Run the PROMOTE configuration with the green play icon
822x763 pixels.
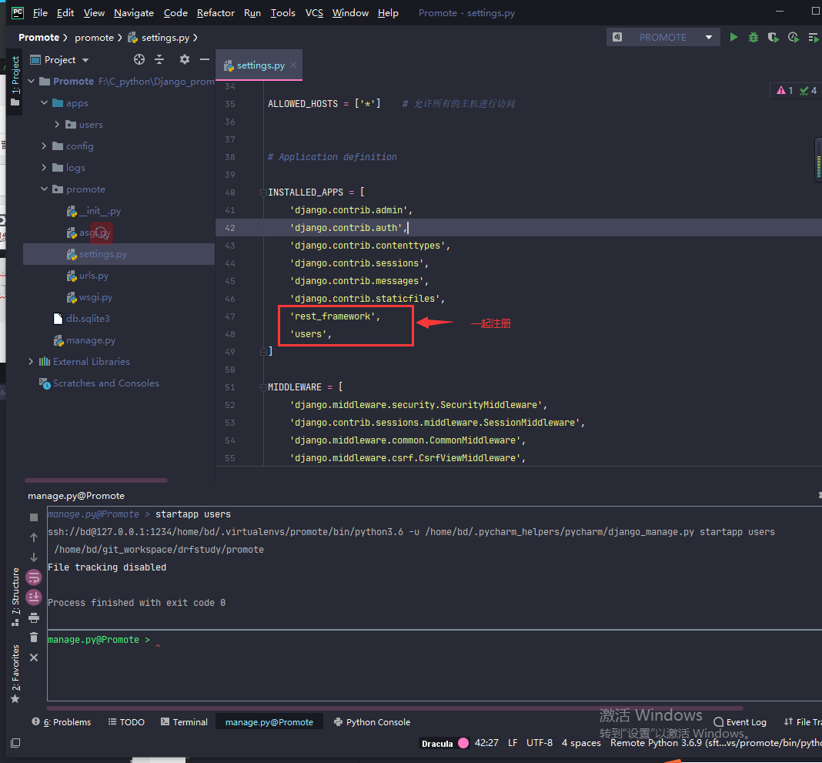pos(733,37)
